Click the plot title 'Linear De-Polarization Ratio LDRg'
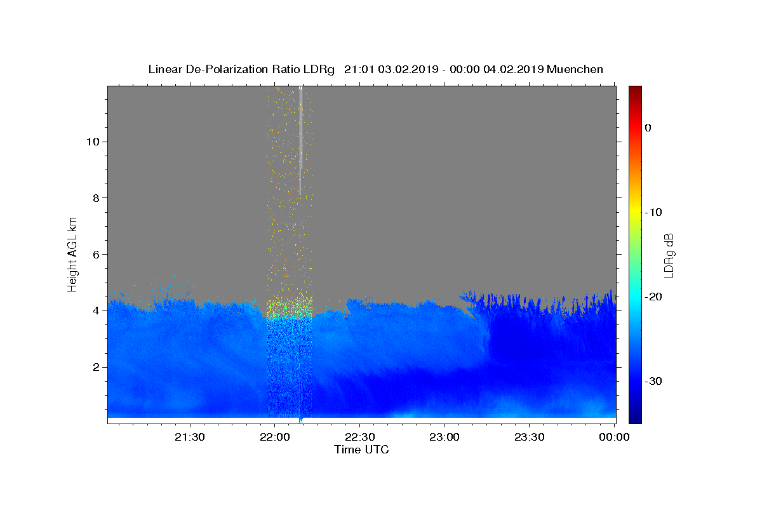This screenshot has height=508, width=762. pos(241,69)
